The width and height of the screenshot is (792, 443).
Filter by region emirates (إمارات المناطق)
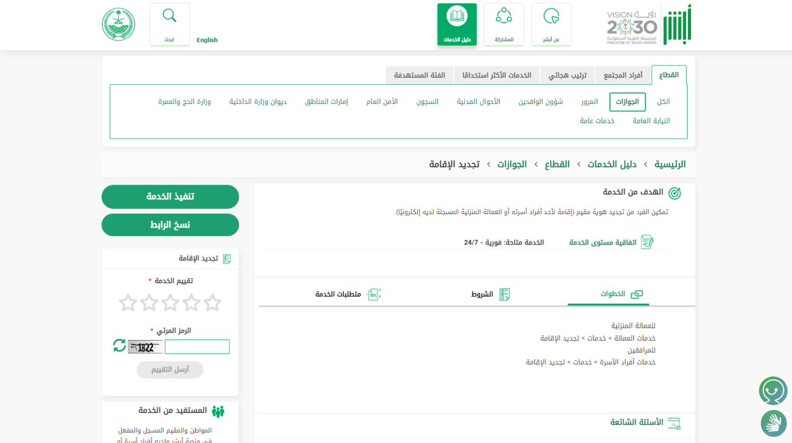click(x=326, y=101)
